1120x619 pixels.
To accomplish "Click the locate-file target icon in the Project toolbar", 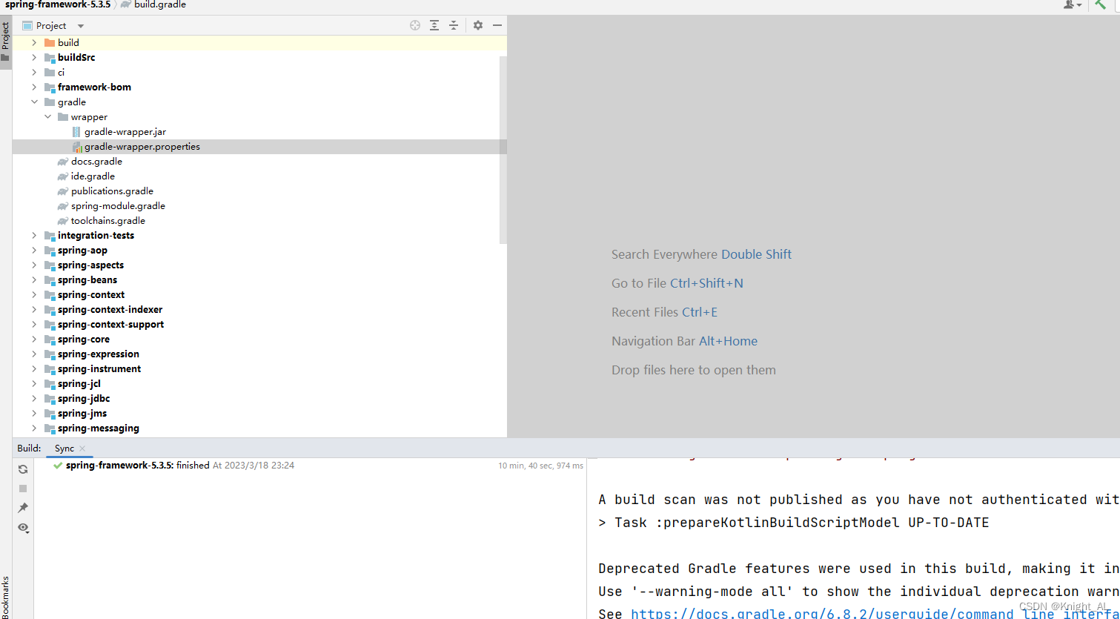I will pos(415,25).
